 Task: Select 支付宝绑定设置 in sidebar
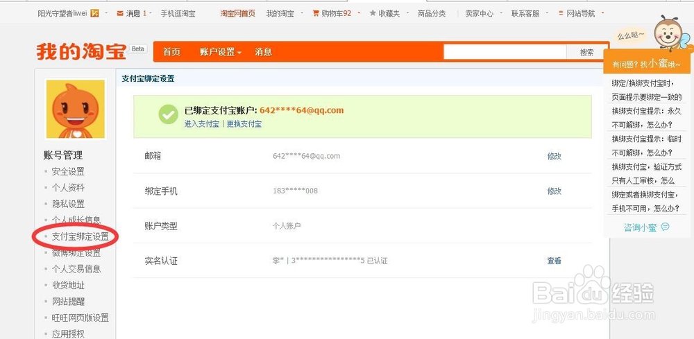[80, 237]
